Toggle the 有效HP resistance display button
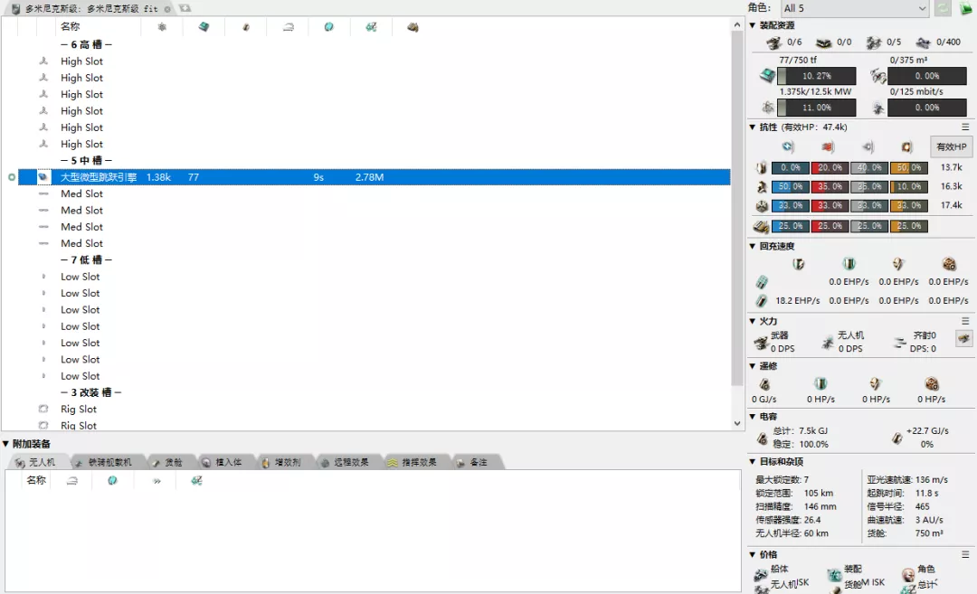The width and height of the screenshot is (977, 594). (951, 147)
